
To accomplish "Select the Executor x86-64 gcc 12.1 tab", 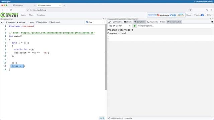I will click(121, 19).
